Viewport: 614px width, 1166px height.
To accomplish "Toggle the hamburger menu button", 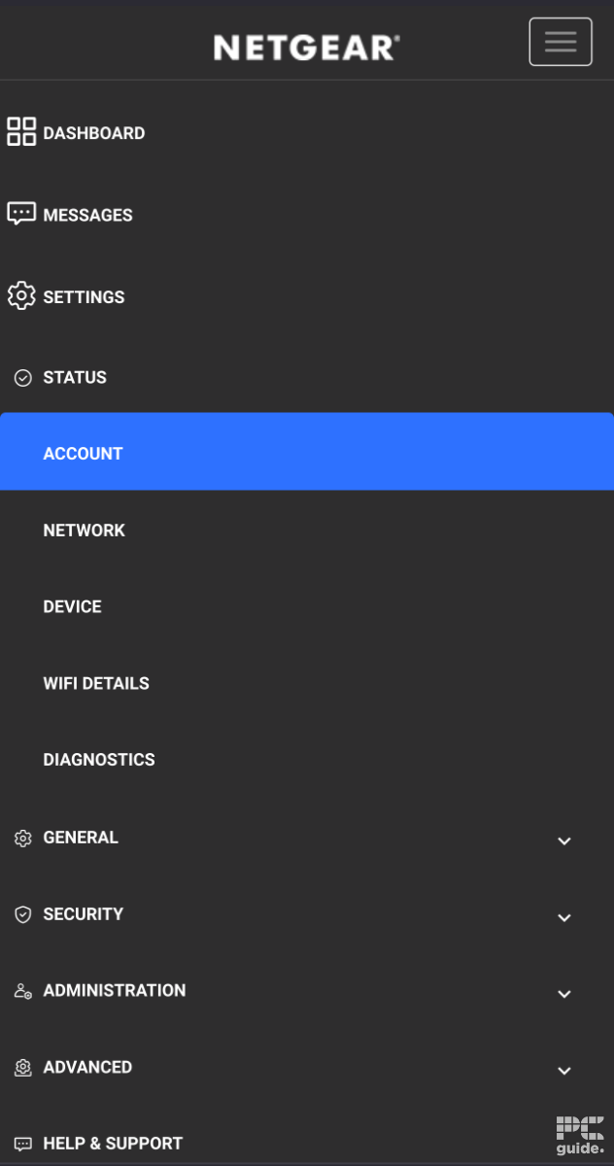I will tap(561, 42).
